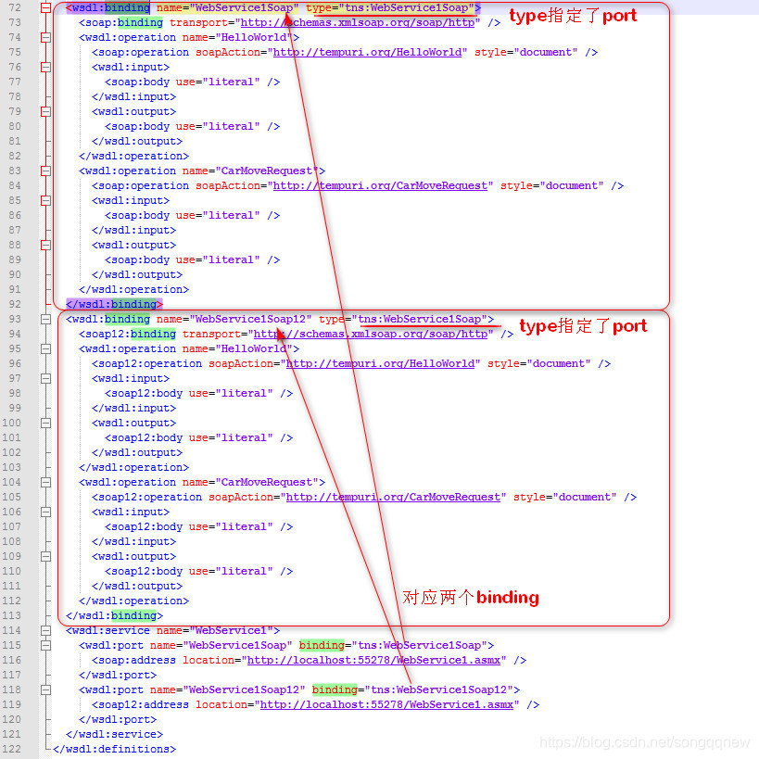Collapse the wsdl:service fold marker on line 114

coord(46,630)
